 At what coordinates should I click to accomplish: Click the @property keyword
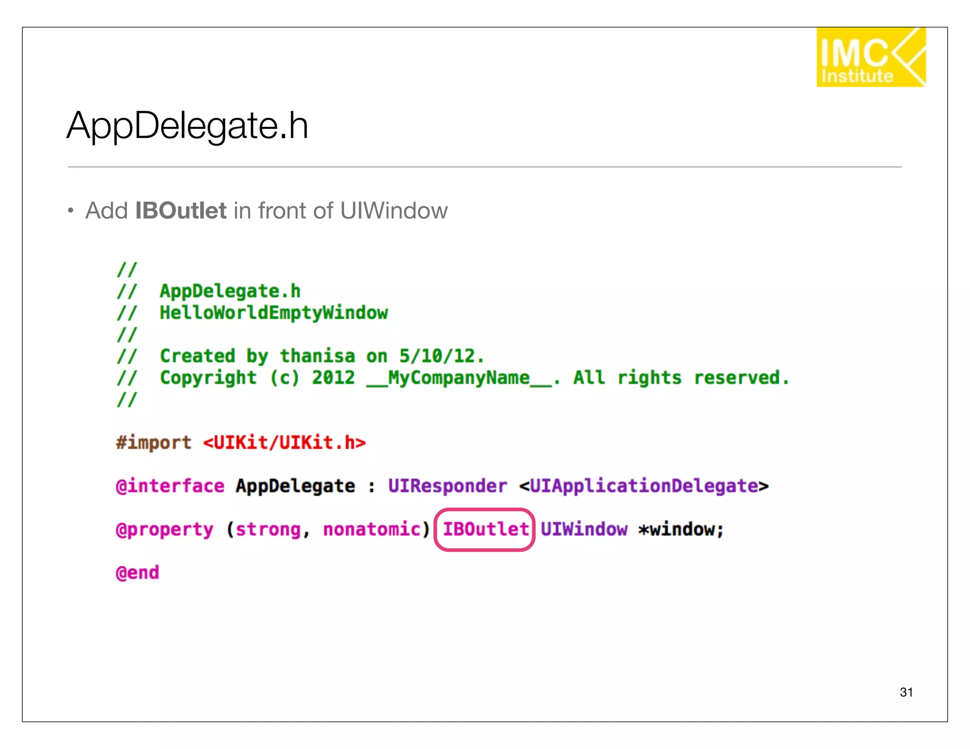[x=165, y=529]
